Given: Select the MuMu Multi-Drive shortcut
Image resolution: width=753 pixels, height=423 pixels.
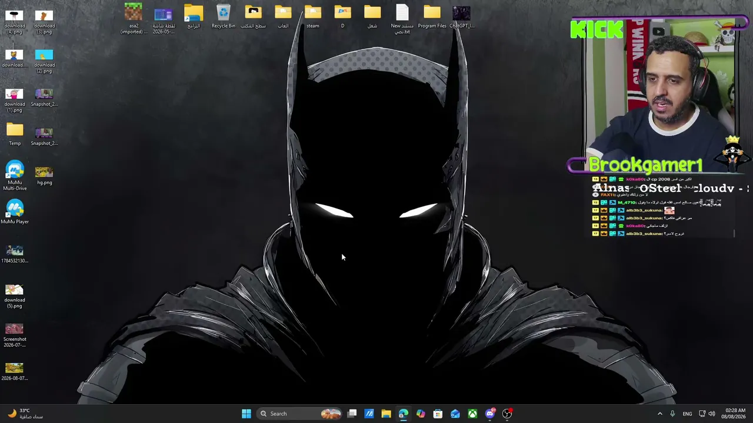Looking at the screenshot, I should tap(14, 176).
